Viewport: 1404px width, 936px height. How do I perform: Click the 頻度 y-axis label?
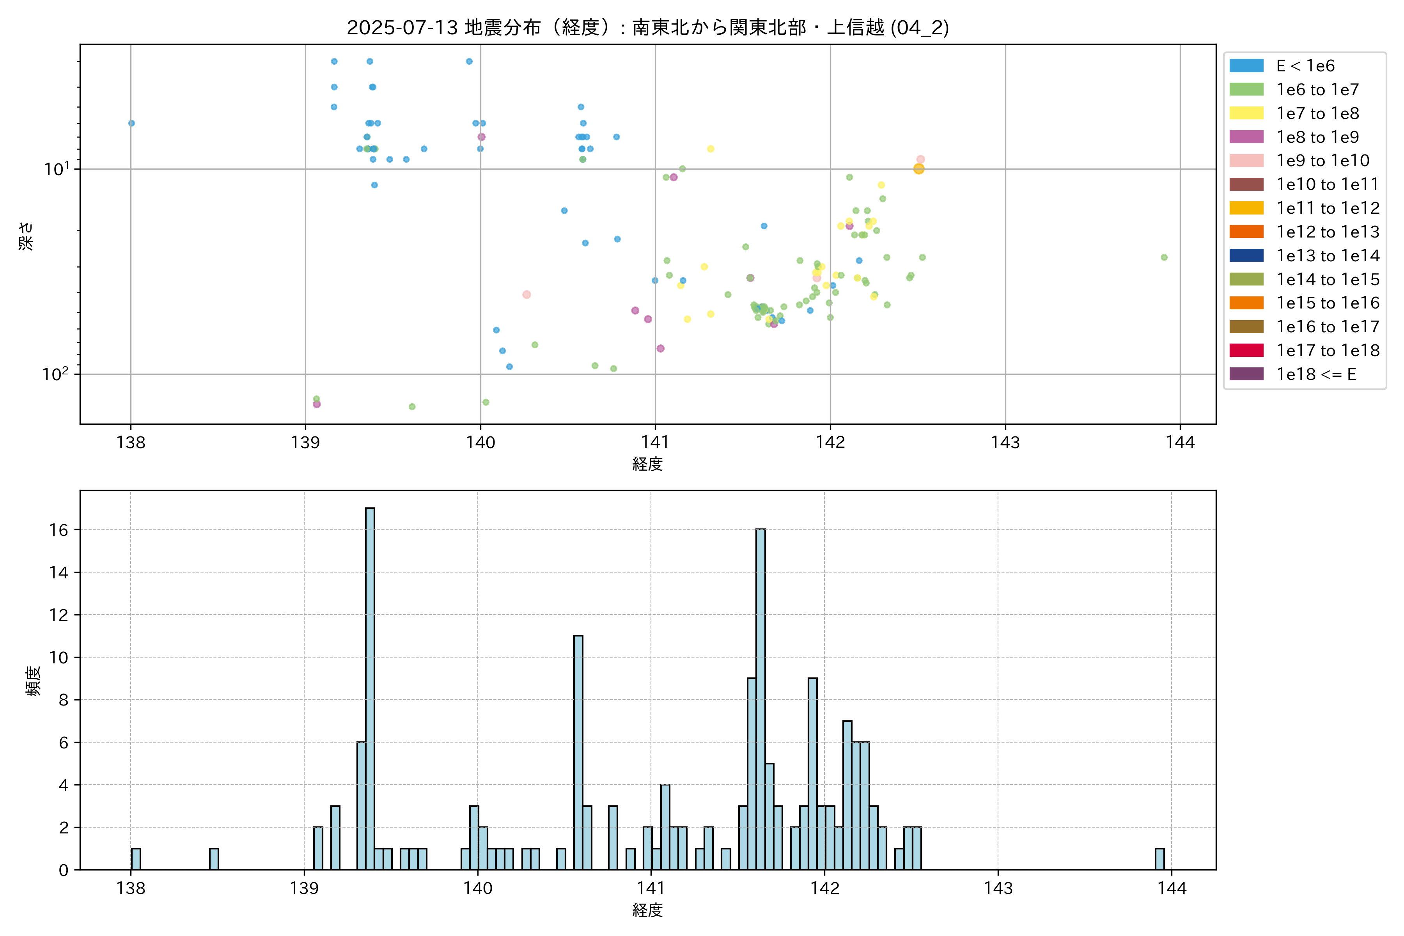[34, 681]
